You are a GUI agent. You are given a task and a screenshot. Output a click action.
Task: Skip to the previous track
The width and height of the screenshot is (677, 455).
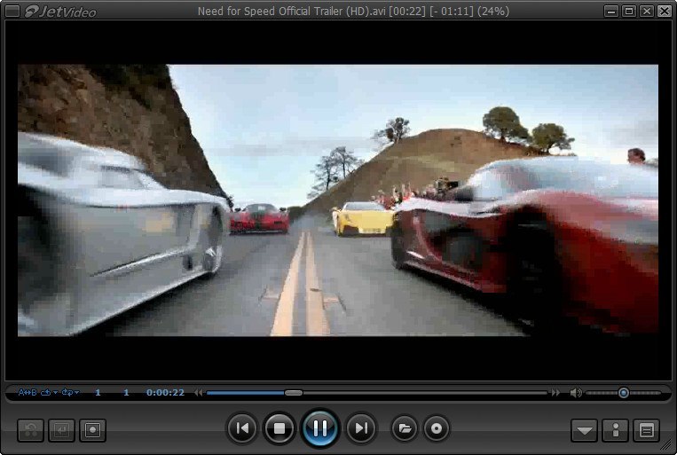point(242,428)
